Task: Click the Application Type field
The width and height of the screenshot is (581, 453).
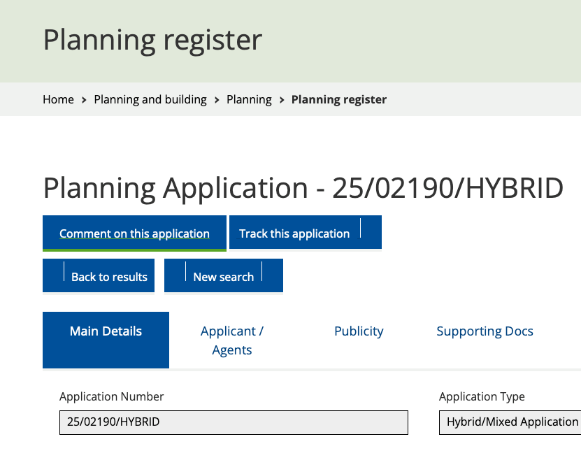Action: [x=510, y=422]
